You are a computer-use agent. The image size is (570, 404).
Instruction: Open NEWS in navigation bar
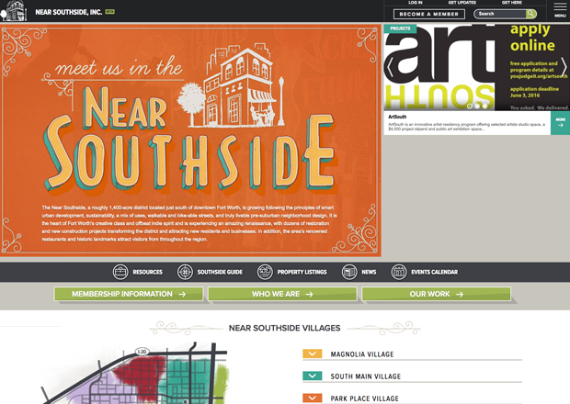click(x=369, y=272)
